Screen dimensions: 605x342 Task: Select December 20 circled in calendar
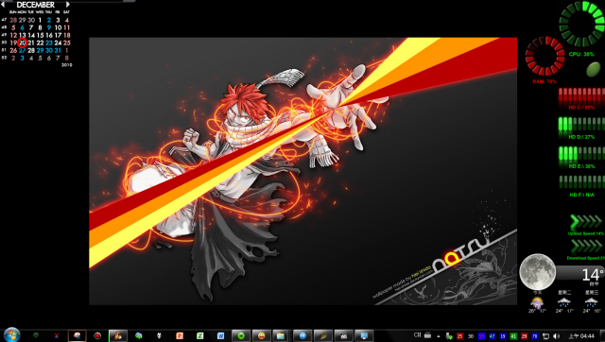point(23,43)
